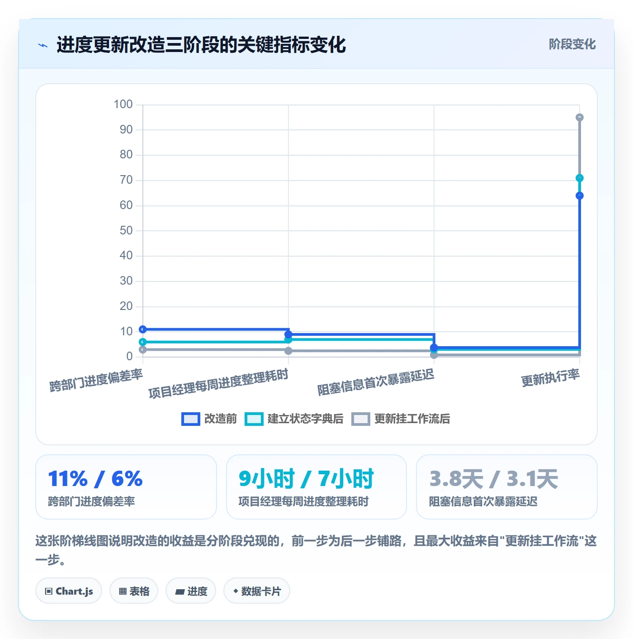Click the 阶段变化 badge in the header

(x=572, y=44)
